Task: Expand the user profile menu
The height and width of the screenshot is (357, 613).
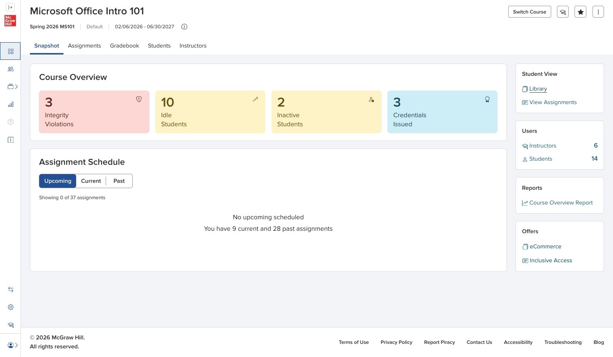Action: [x=13, y=345]
